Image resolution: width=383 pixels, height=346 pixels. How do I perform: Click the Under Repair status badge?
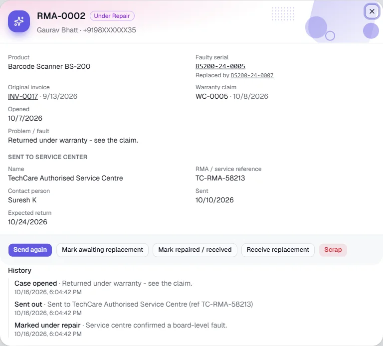112,16
